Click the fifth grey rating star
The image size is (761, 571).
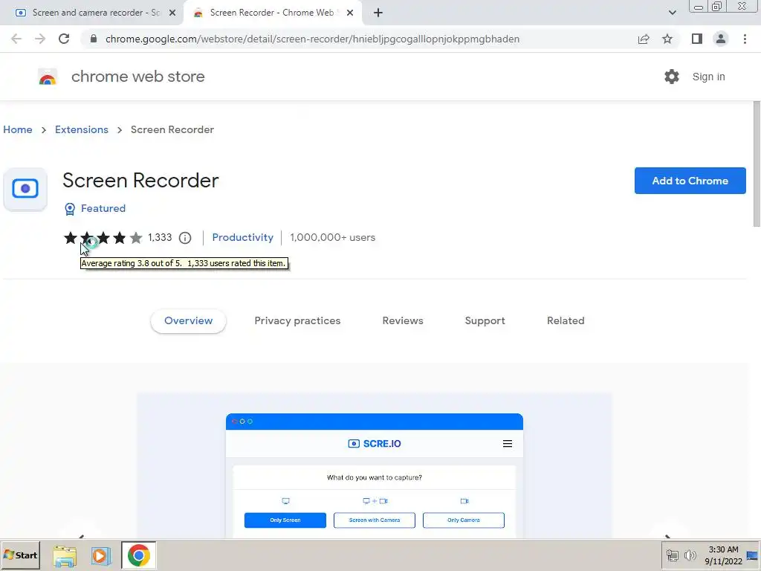136,238
